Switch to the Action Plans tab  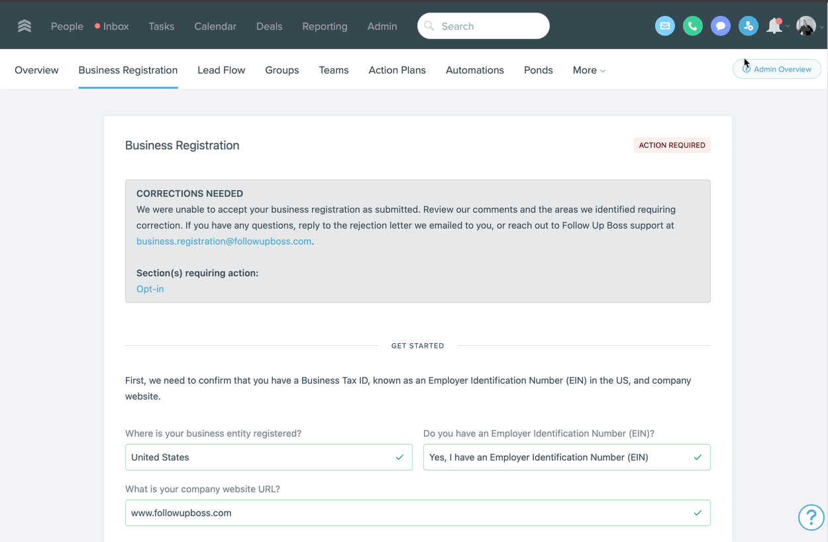[x=397, y=70]
